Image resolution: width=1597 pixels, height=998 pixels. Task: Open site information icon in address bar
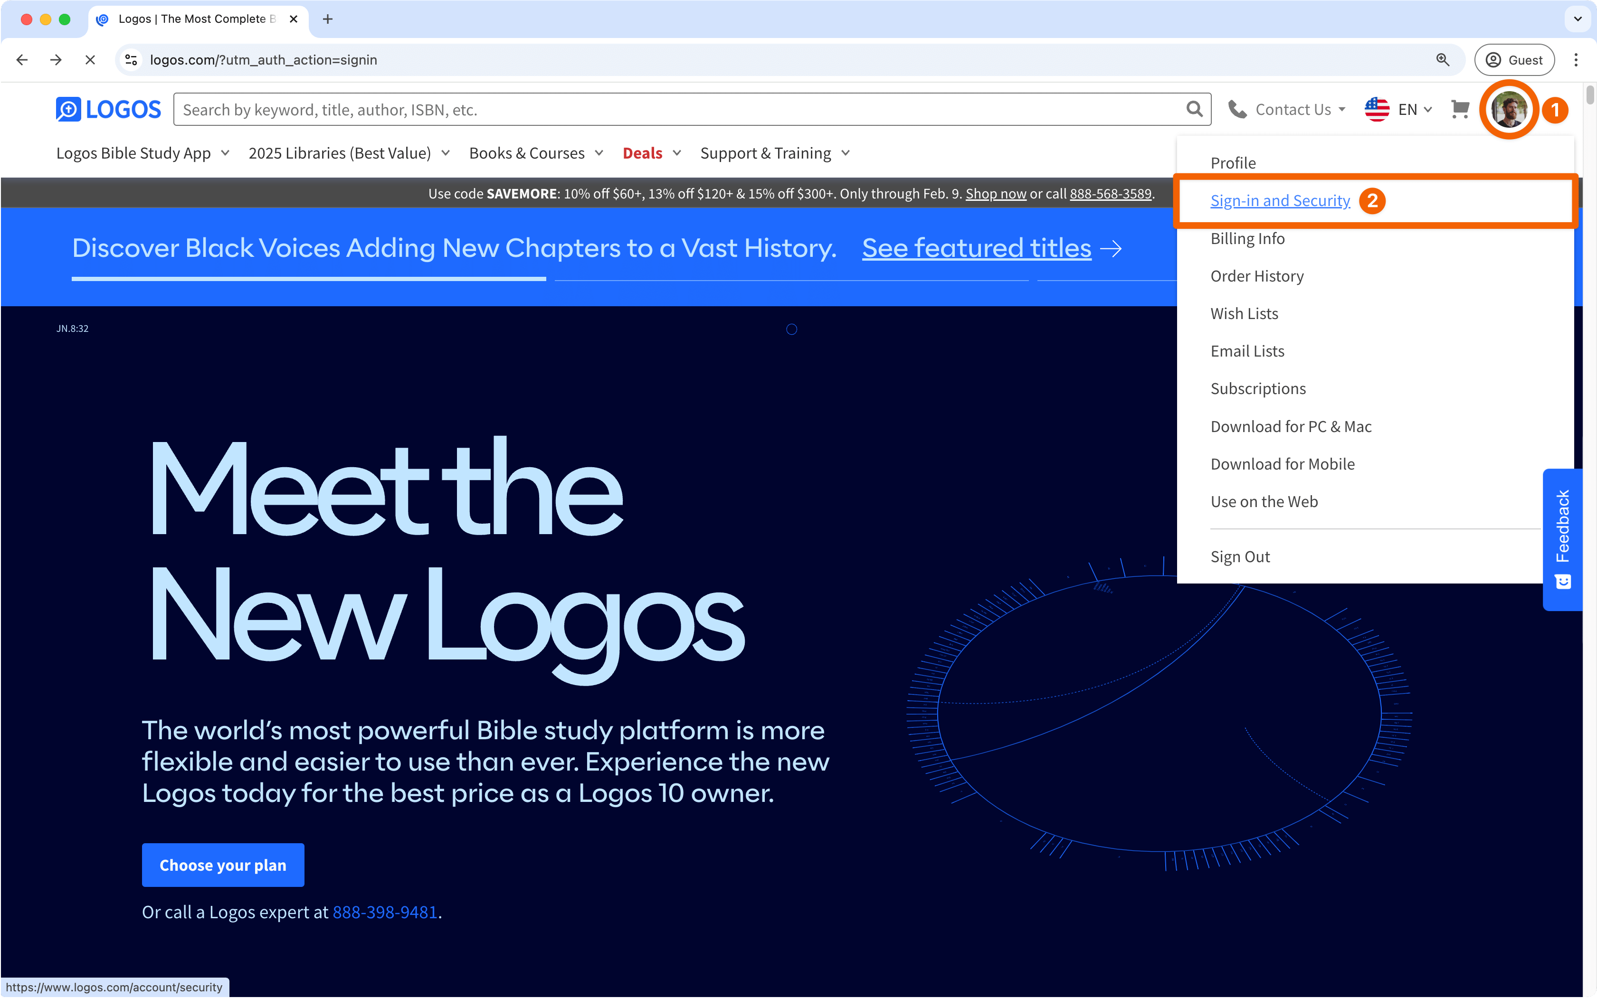132,60
